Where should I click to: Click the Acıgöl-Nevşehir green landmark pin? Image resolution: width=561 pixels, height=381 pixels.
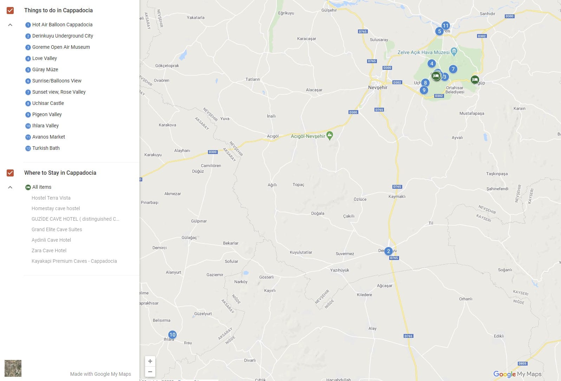[330, 135]
